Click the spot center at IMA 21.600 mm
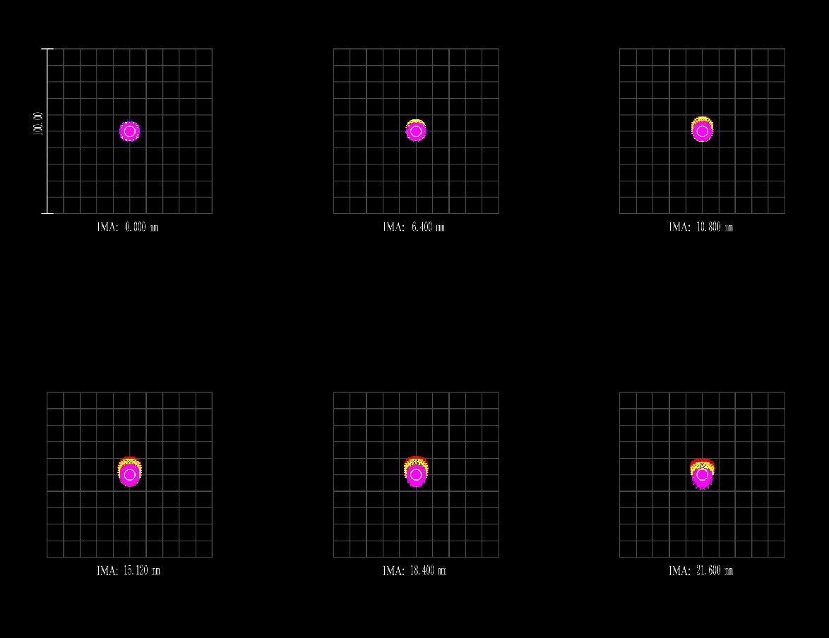The width and height of the screenshot is (829, 638). (702, 475)
